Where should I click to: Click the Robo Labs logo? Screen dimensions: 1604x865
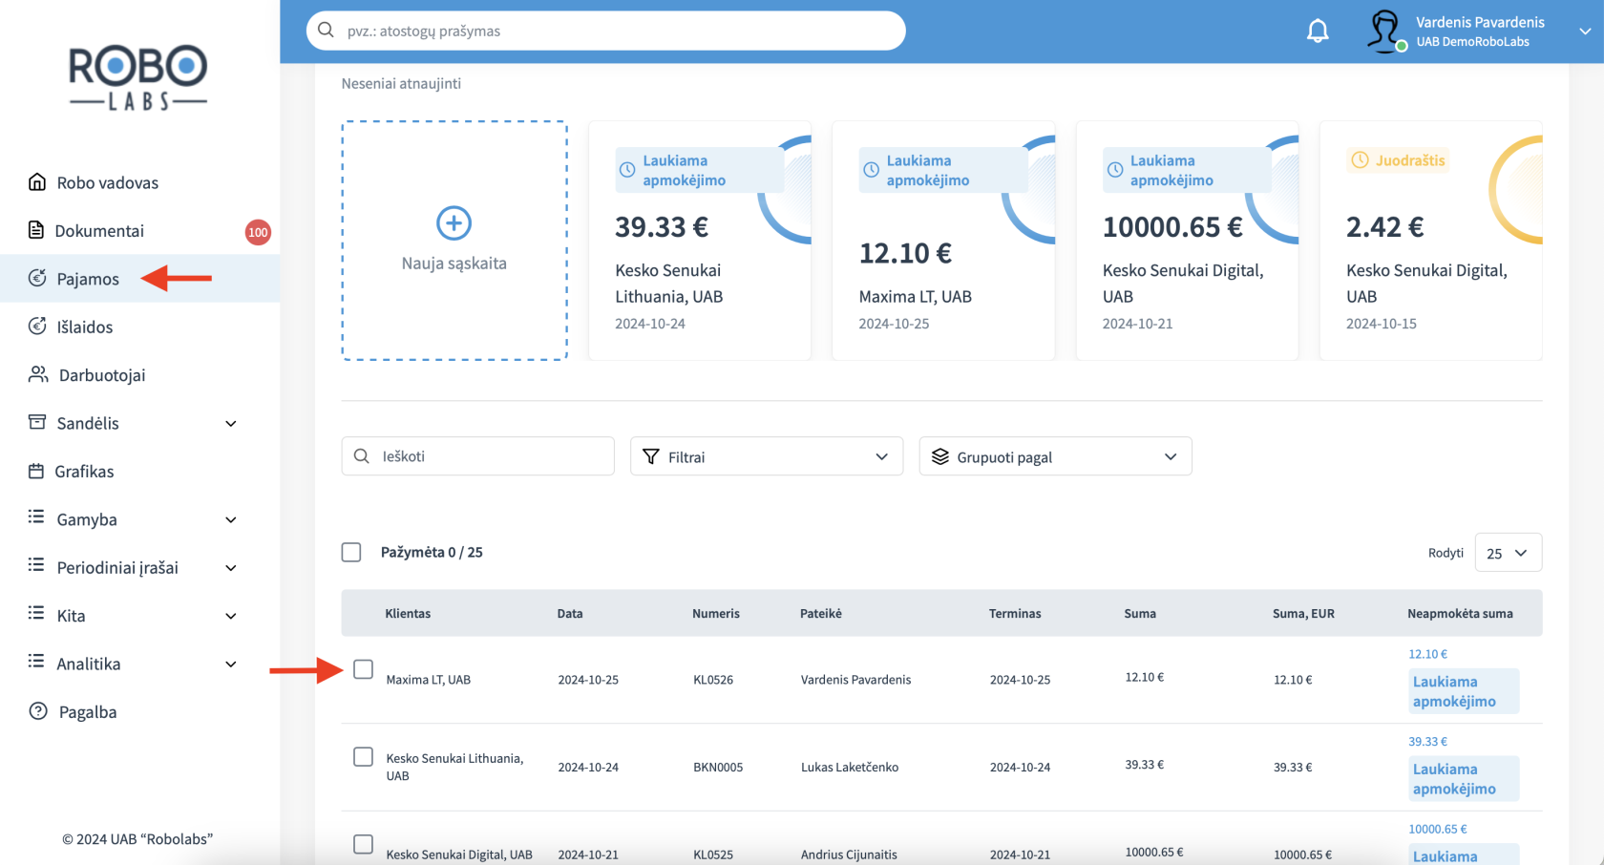(138, 78)
